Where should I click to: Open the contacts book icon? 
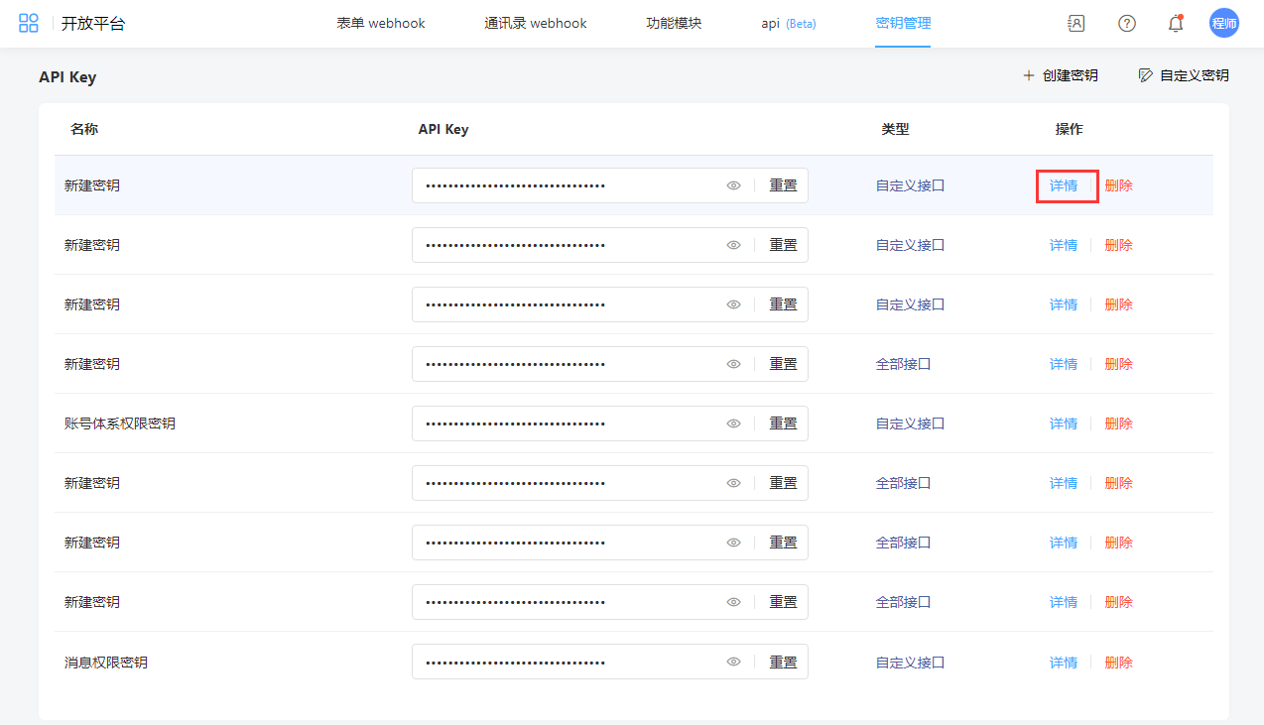coord(1075,24)
